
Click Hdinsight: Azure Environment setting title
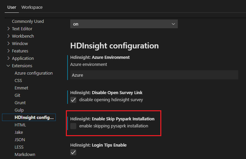[100, 57]
